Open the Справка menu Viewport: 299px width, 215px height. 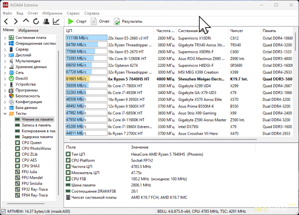[92, 13]
